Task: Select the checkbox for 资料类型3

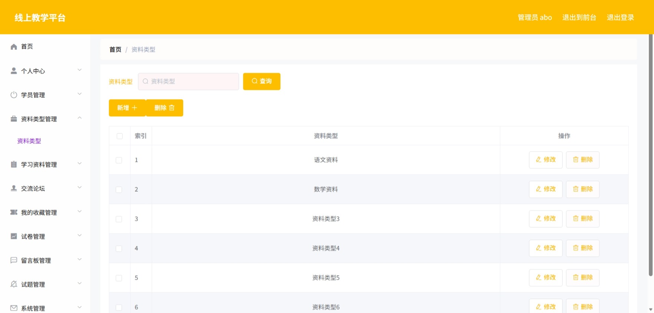Action: point(119,219)
